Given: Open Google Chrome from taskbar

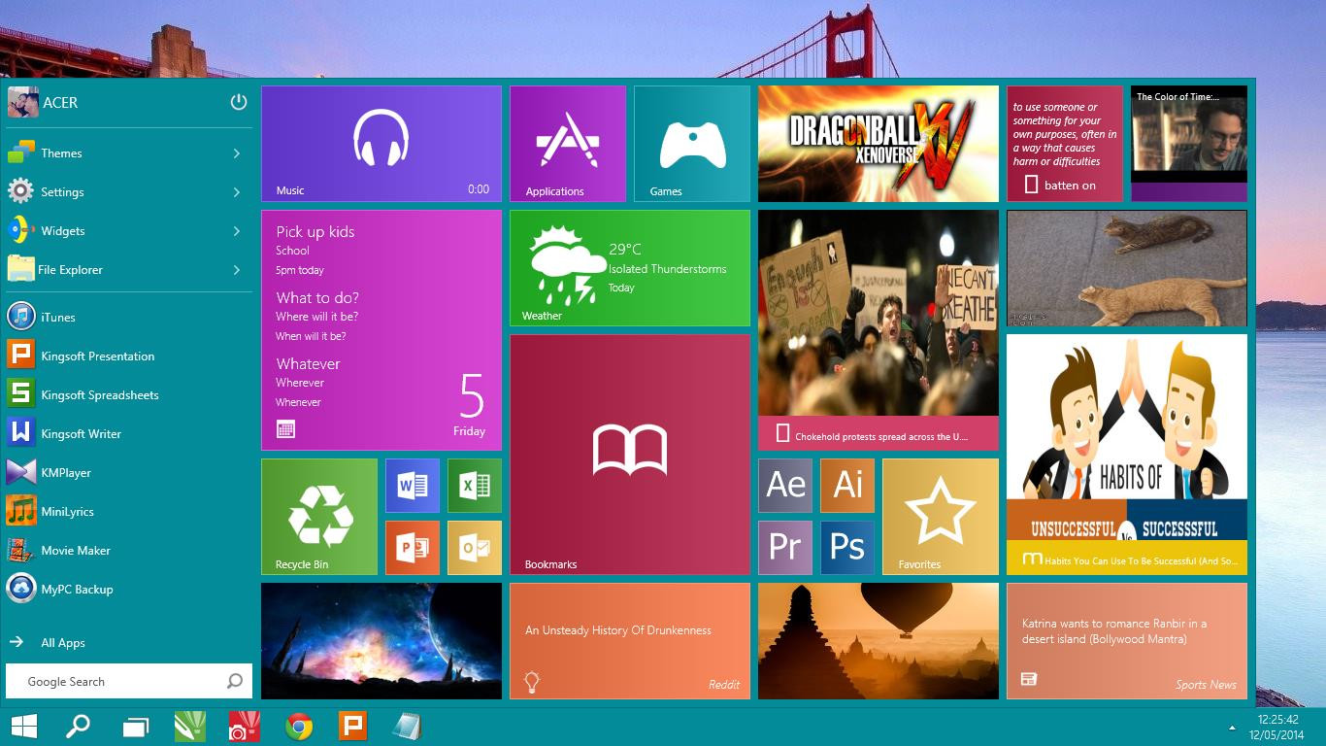Looking at the screenshot, I should 299,727.
